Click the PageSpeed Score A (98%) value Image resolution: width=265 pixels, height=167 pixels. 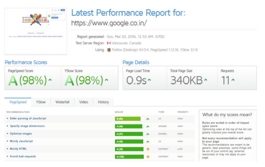tap(28, 80)
